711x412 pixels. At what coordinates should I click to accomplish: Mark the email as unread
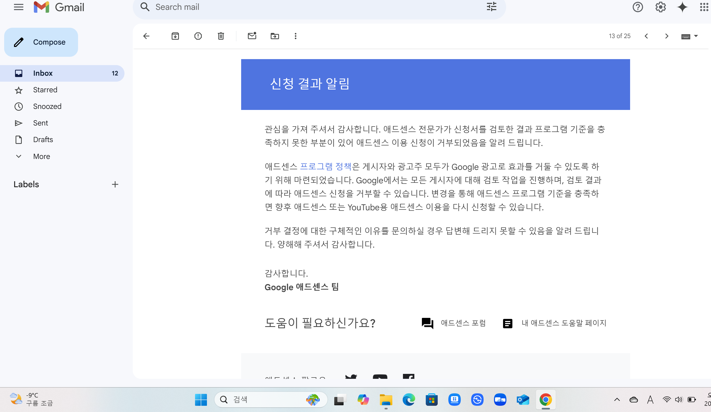(x=252, y=36)
